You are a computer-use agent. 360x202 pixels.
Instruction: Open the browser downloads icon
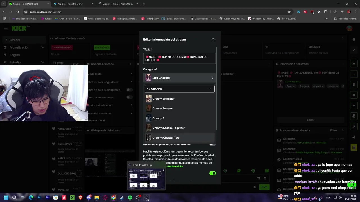click(336, 12)
